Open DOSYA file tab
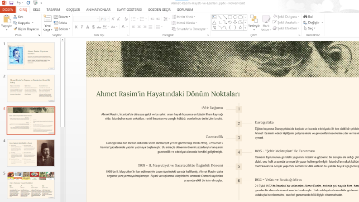Viewport: 359px width, 202px height. 8,10
